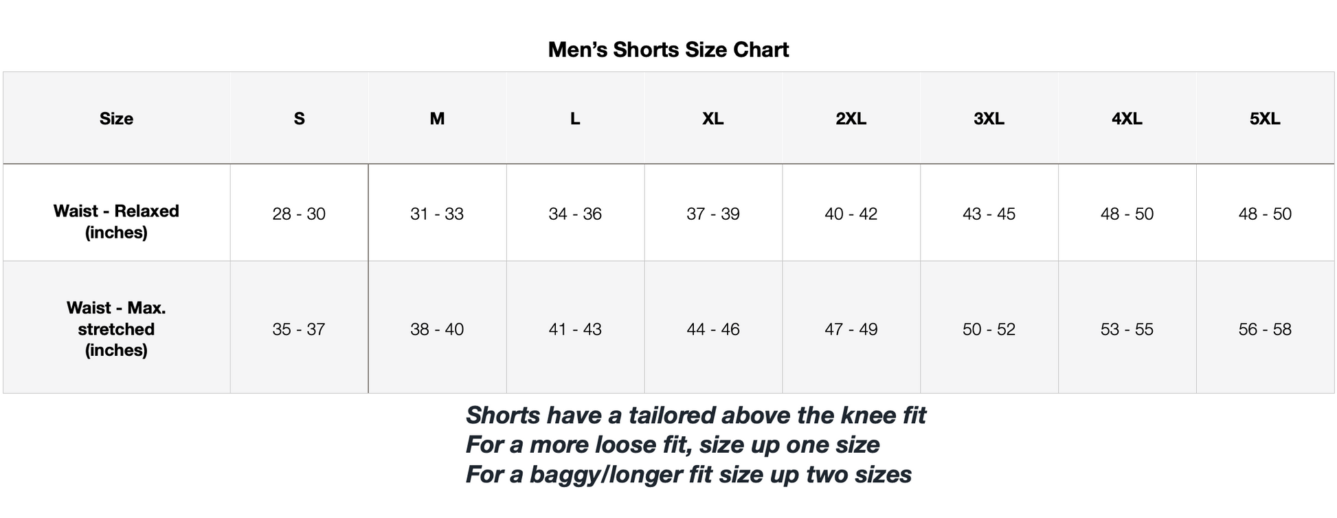Click the 34 - 36 cell for size L
Screen dimensions: 1337x518
[x=575, y=214]
